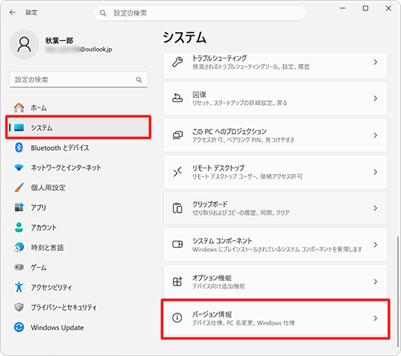401x356 pixels.
Task: Click the search icon in the sidebar search box
Action: [139, 79]
